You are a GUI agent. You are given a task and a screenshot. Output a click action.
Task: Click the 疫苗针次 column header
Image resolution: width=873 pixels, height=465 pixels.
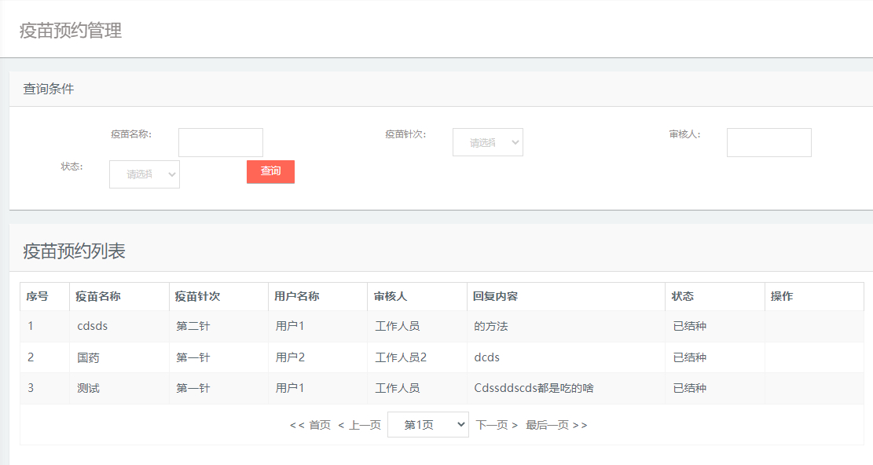click(198, 296)
